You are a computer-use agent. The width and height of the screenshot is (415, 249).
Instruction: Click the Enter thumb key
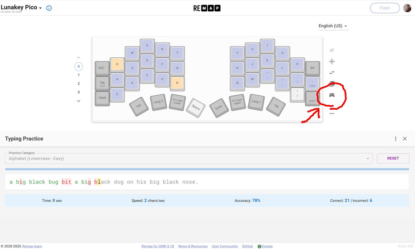(219, 108)
